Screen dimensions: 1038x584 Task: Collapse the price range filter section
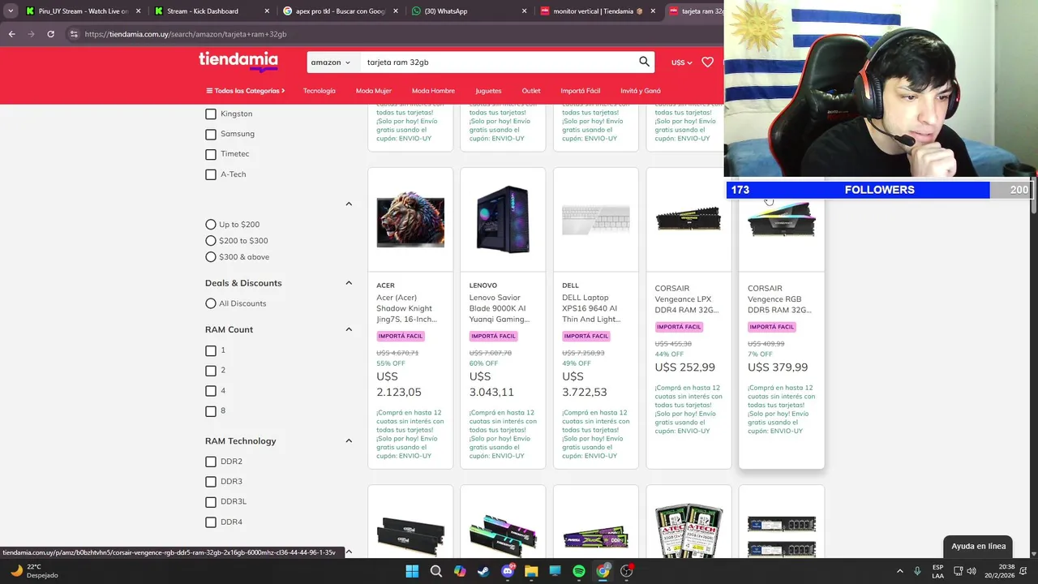[349, 204]
